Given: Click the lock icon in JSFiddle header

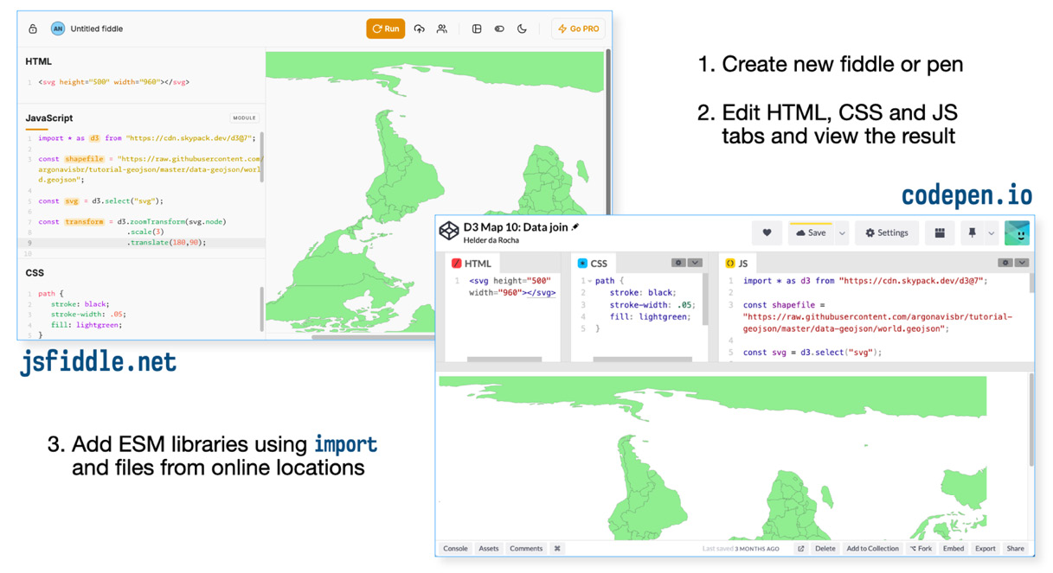Looking at the screenshot, I should [33, 29].
